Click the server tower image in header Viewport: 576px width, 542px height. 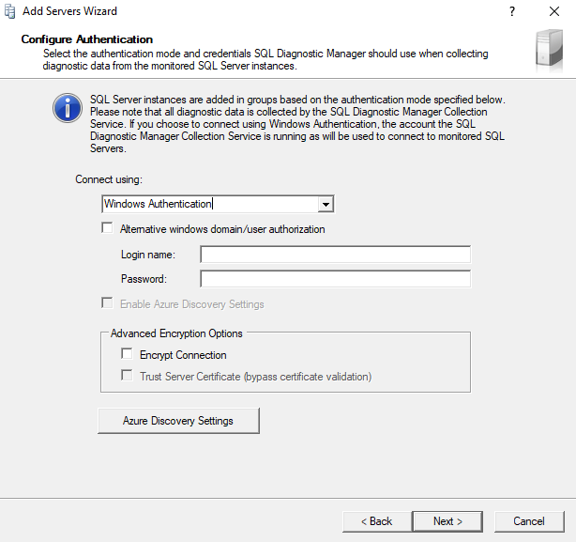pos(549,51)
